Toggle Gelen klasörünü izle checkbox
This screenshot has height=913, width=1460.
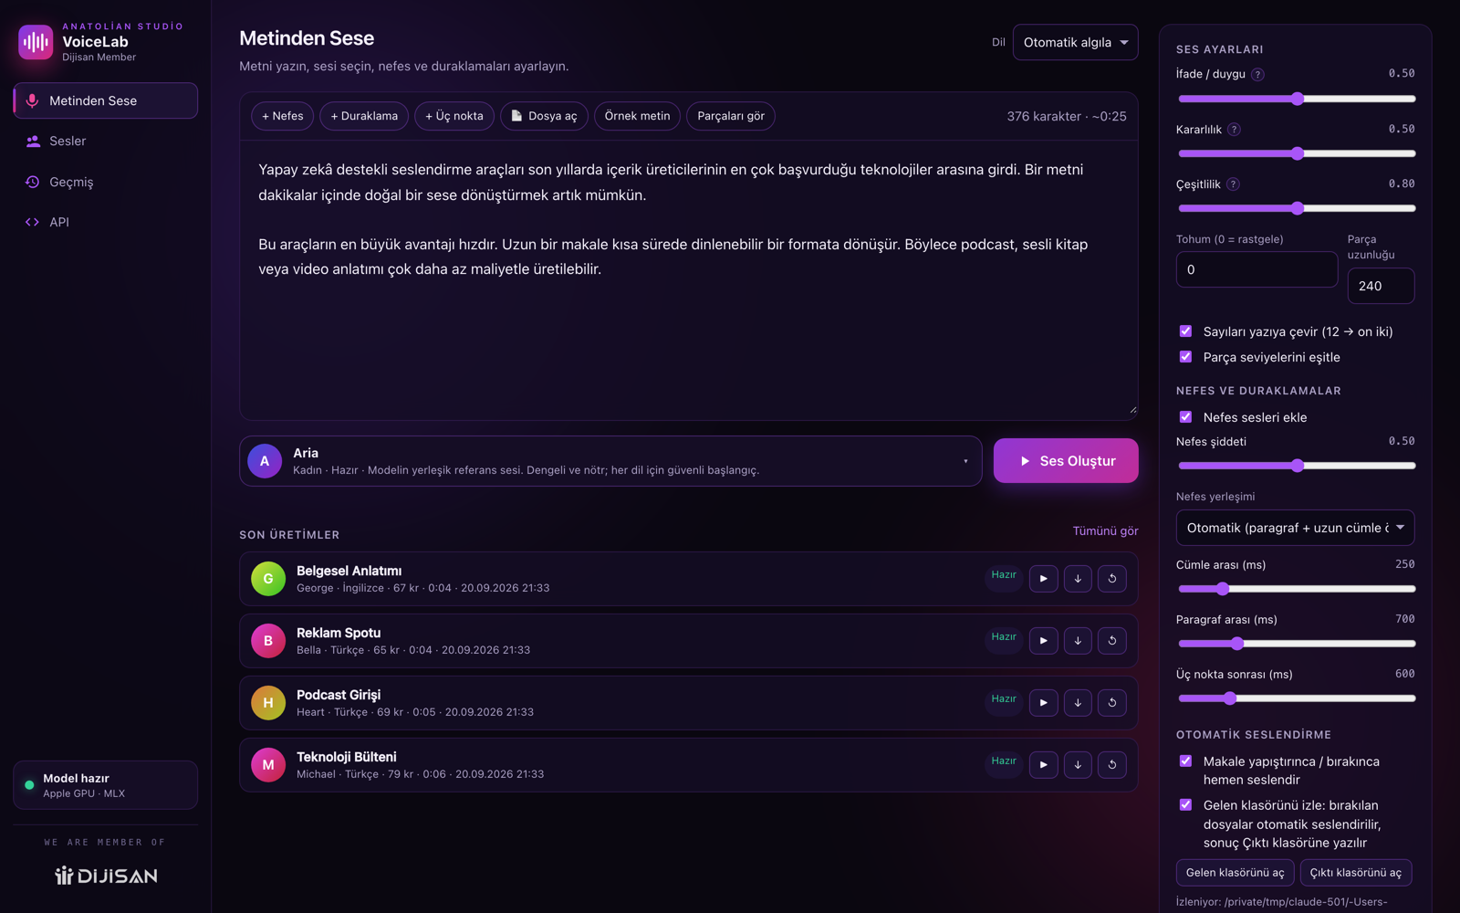point(1185,805)
